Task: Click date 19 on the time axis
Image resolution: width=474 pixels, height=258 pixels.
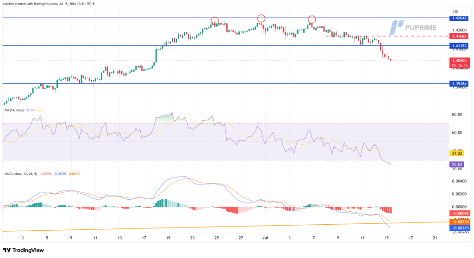Action: tap(168, 238)
